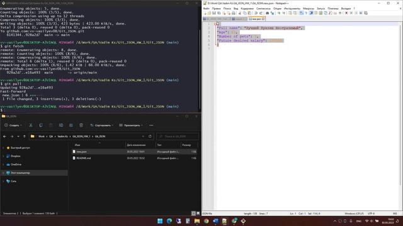The width and height of the screenshot is (403, 226).
Task: Click Open file icon in Notepad++ toolbar
Action: [x=210, y=13]
